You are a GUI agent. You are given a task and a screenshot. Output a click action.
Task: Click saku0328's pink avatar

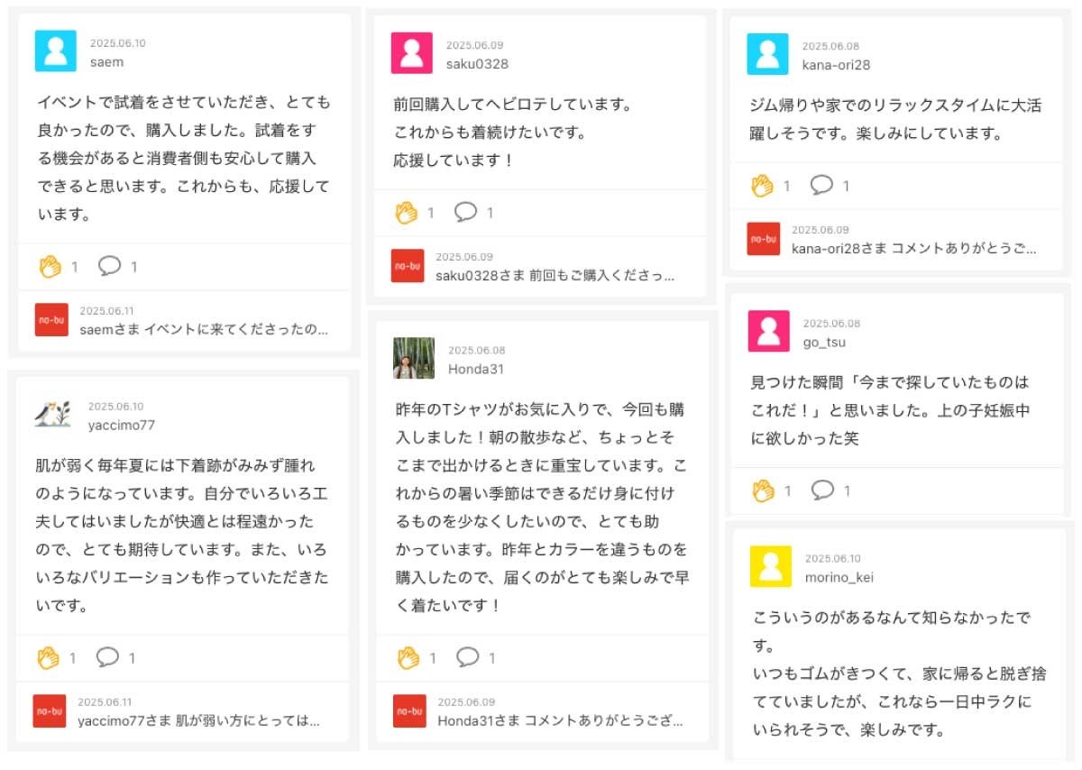pos(411,53)
